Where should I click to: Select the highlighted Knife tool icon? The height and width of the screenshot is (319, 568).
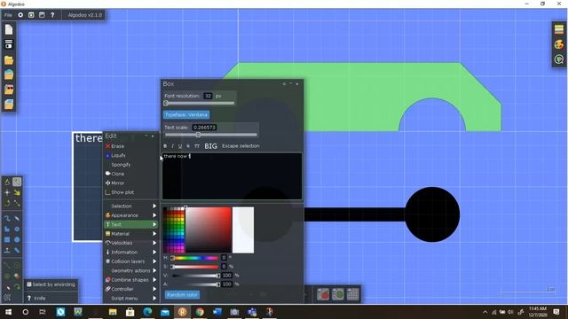tap(17, 182)
